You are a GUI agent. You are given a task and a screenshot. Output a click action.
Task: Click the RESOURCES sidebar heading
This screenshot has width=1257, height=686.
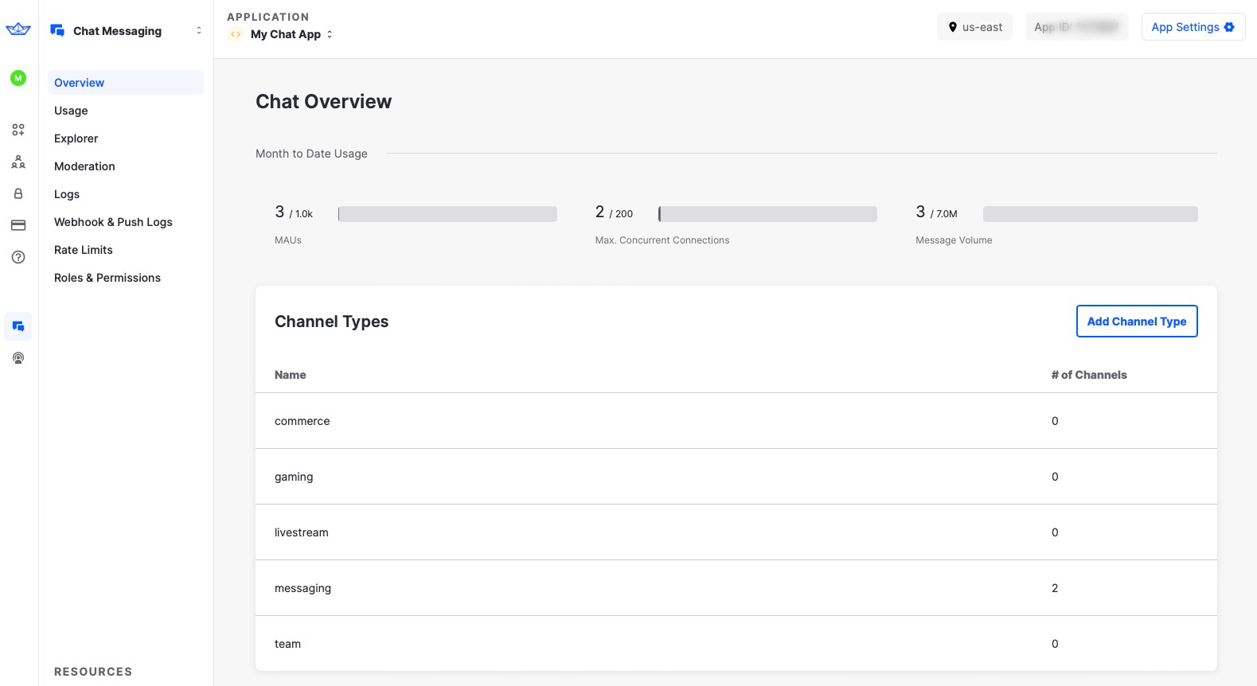pos(93,672)
